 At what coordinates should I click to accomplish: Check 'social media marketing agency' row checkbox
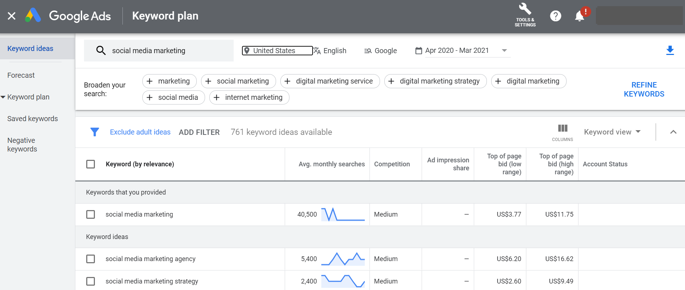[x=91, y=259]
